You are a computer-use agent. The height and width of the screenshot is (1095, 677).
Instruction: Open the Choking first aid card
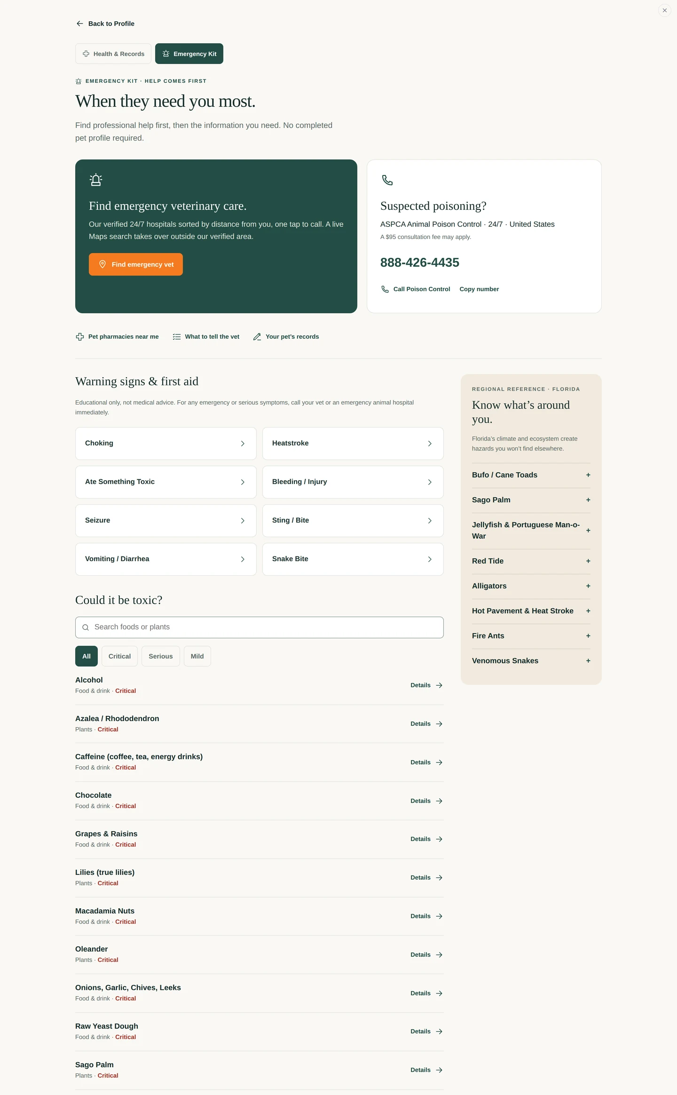[x=166, y=444]
